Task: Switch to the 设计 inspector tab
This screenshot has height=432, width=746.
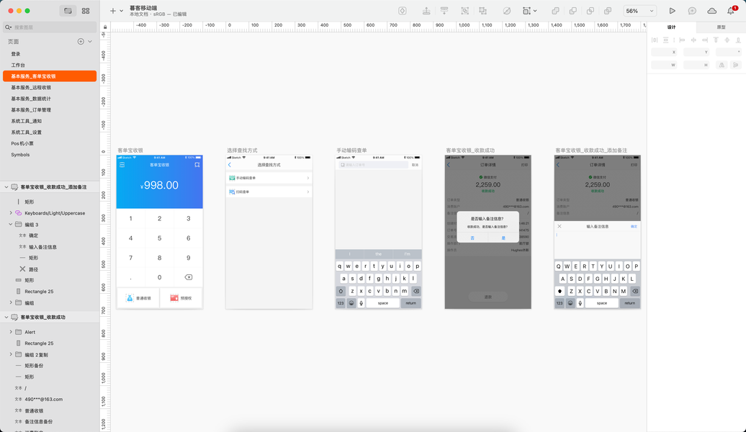Action: coord(671,27)
